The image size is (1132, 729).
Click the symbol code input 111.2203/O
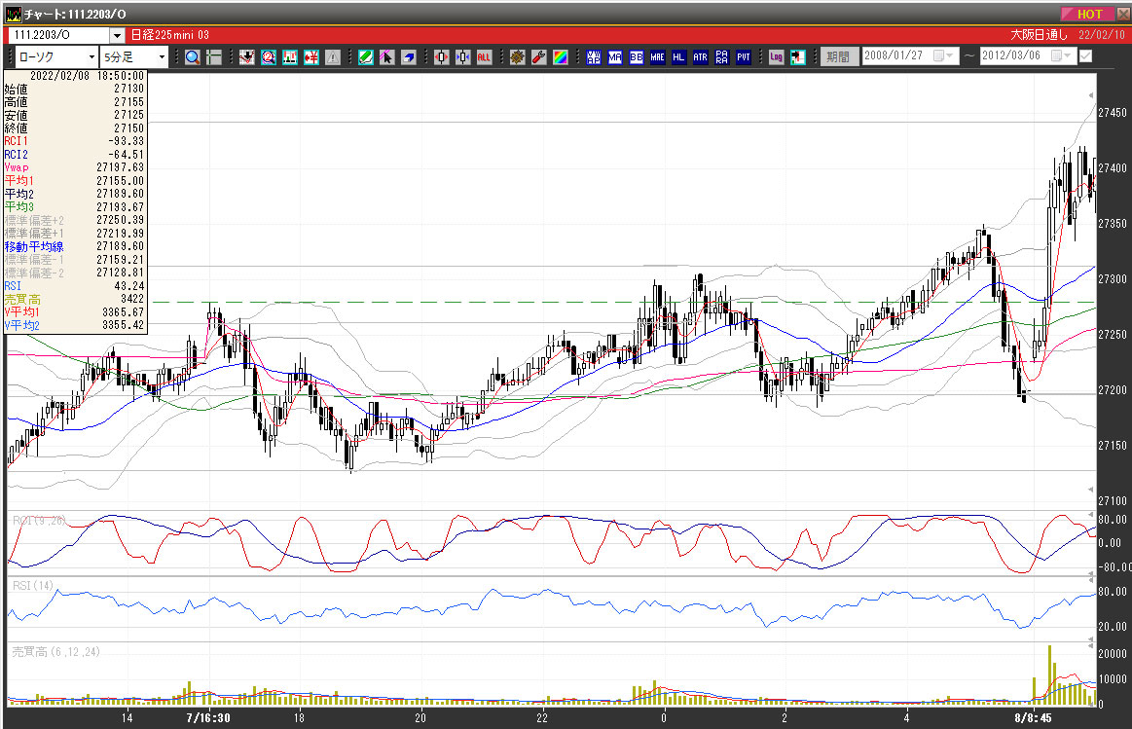pos(57,35)
